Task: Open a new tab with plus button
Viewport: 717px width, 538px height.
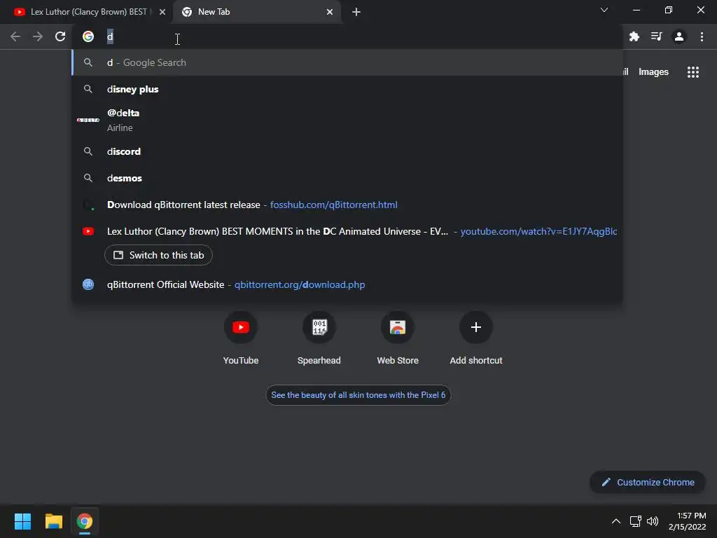Action: 356,12
